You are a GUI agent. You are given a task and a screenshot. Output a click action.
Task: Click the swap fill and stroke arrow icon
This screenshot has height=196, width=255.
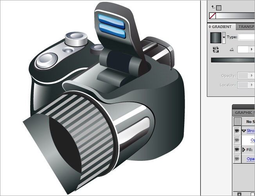click(x=213, y=7)
